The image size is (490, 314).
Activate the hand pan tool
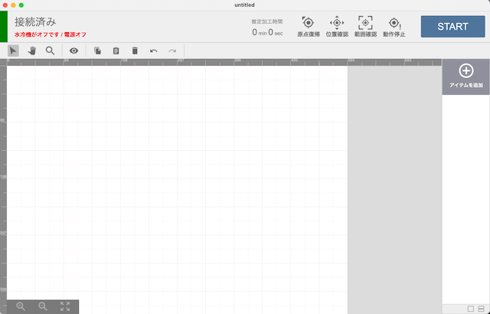[x=32, y=51]
